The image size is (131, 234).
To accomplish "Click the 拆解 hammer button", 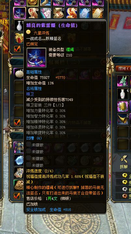I will 124,162.
